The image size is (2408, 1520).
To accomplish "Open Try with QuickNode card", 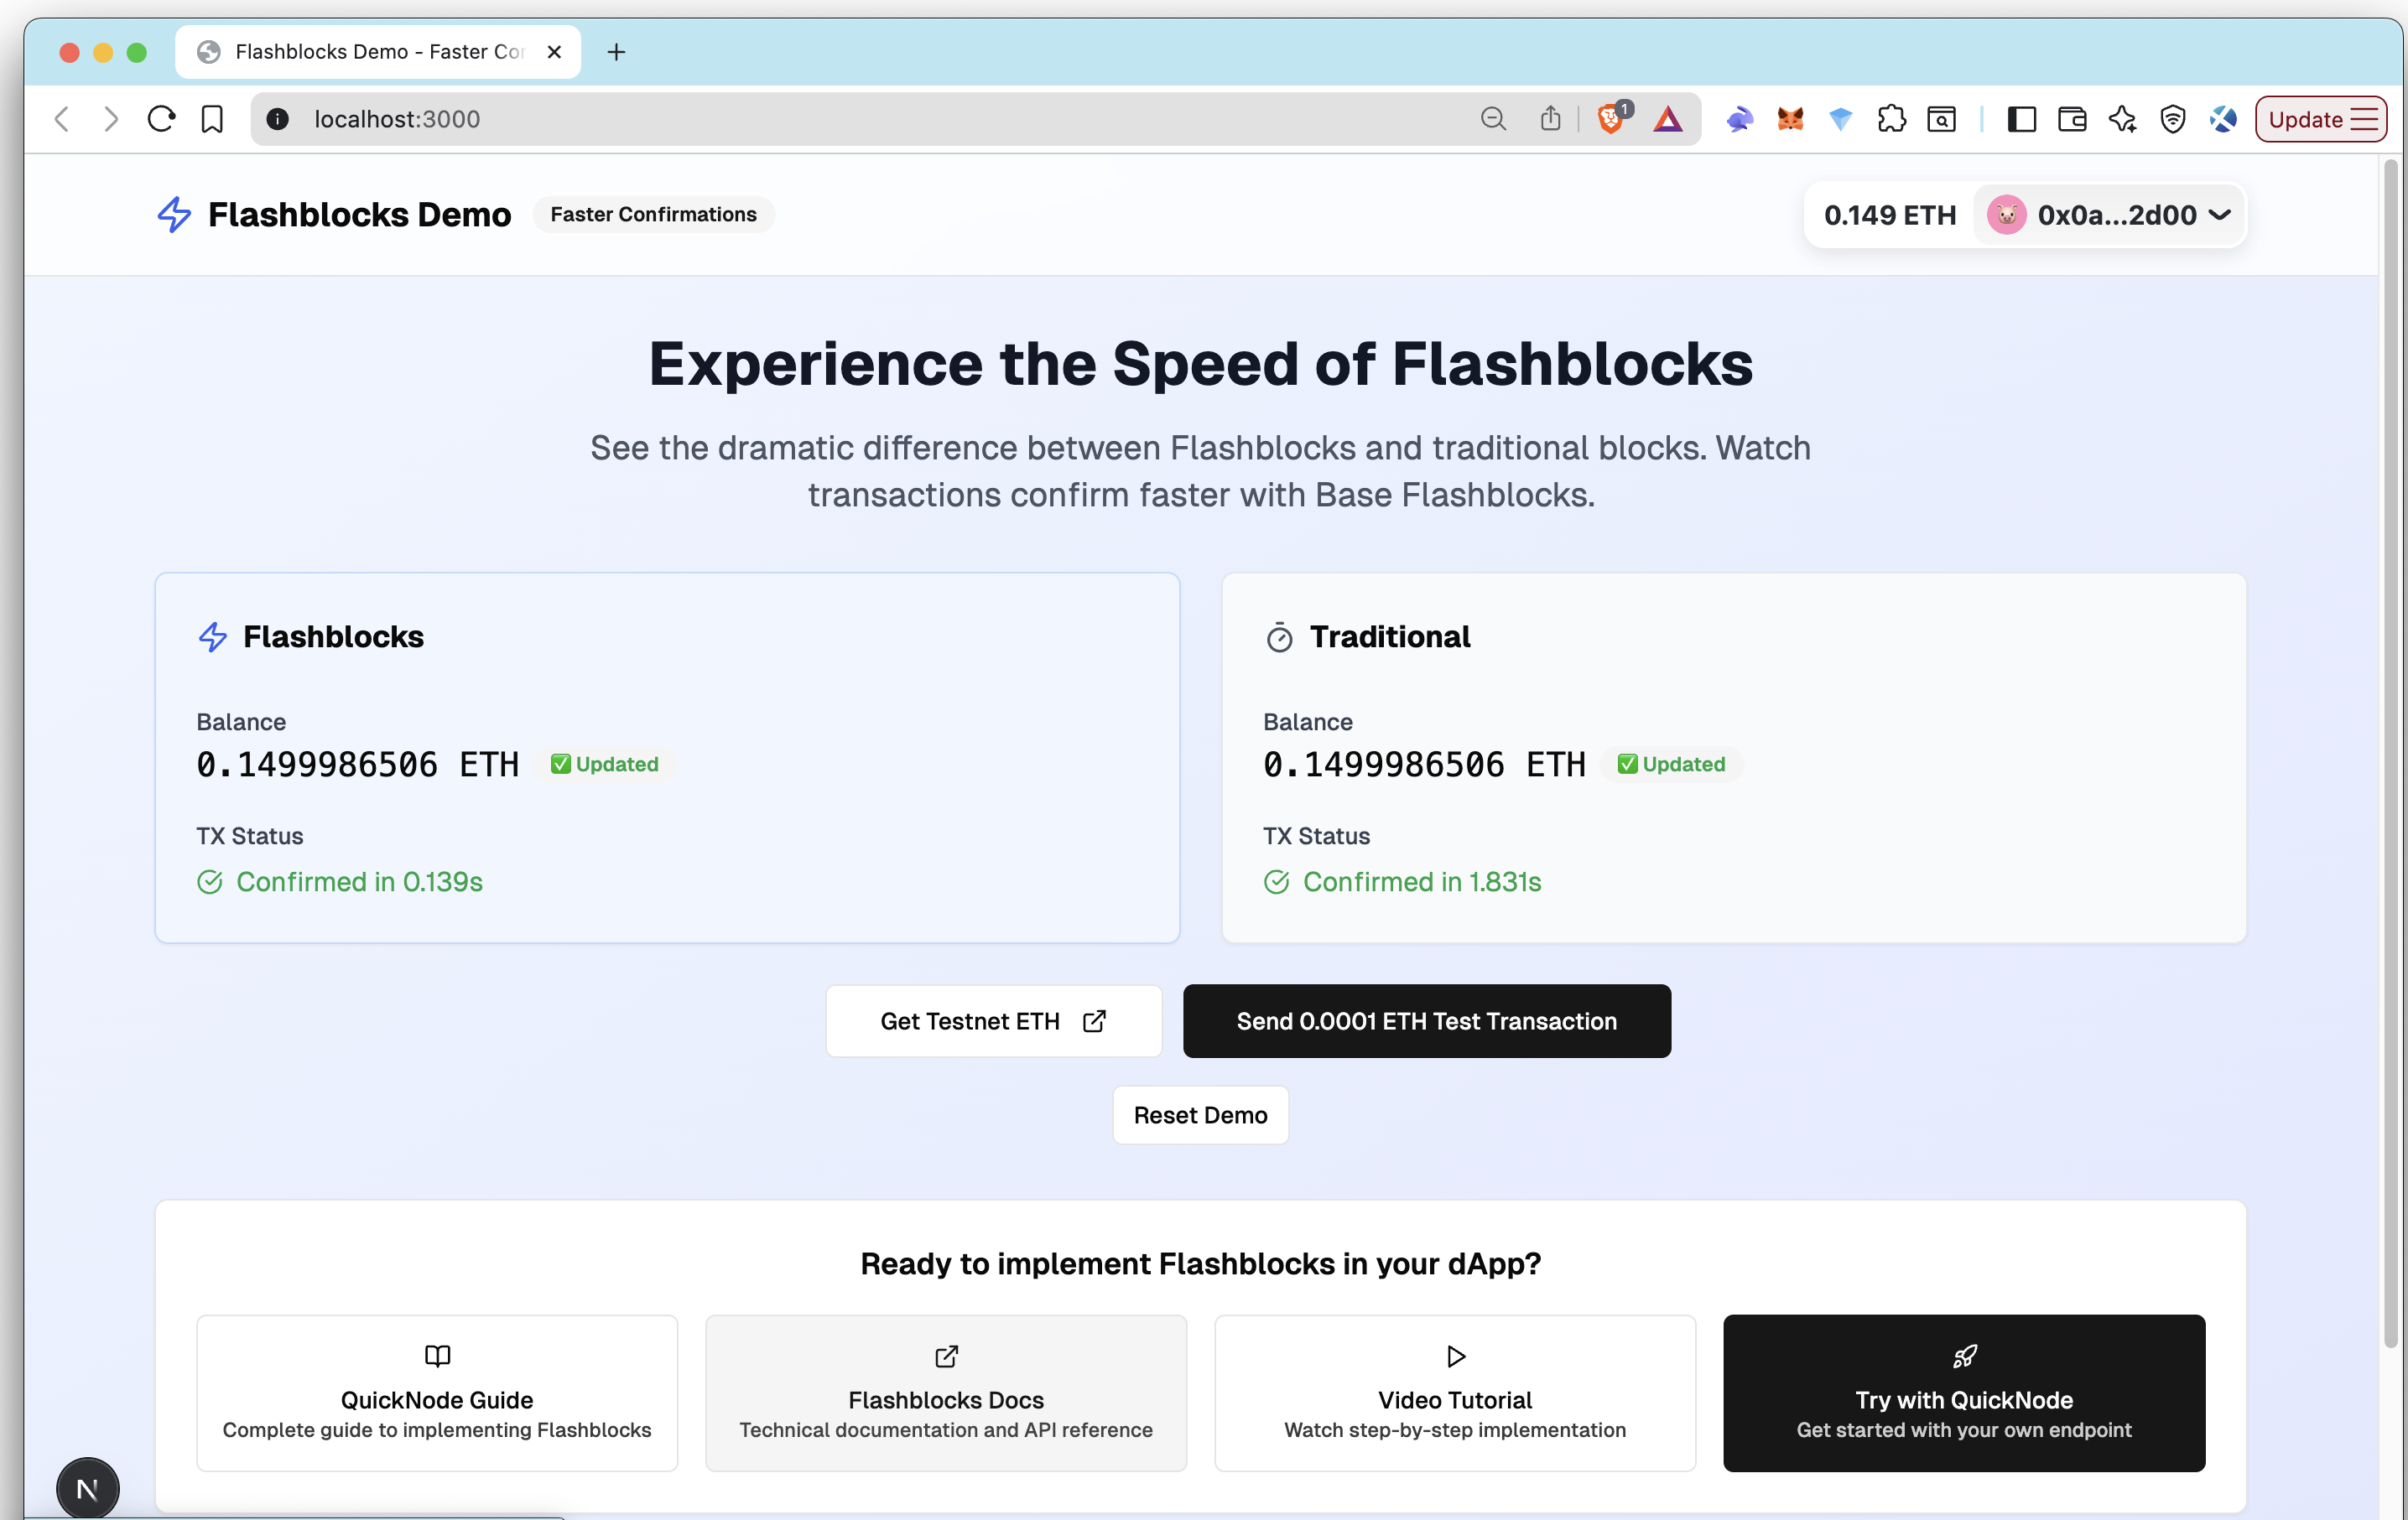I will click(x=1964, y=1392).
